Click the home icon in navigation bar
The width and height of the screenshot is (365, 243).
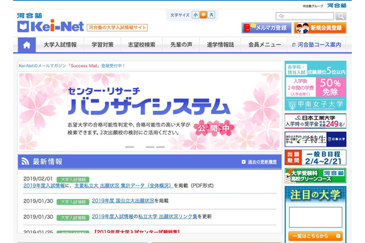pos(27,44)
